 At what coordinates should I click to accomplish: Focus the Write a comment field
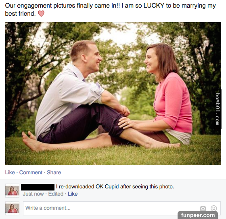tap(122, 208)
